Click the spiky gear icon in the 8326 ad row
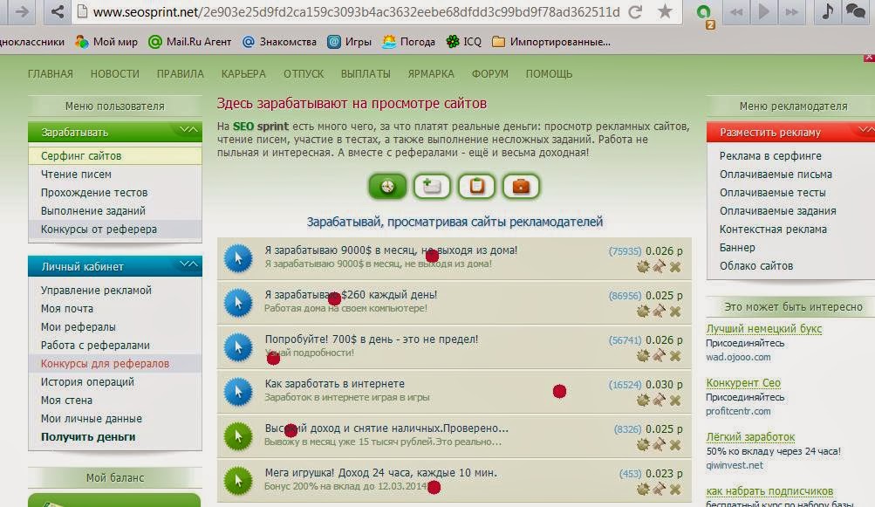This screenshot has height=507, width=875. click(x=643, y=444)
